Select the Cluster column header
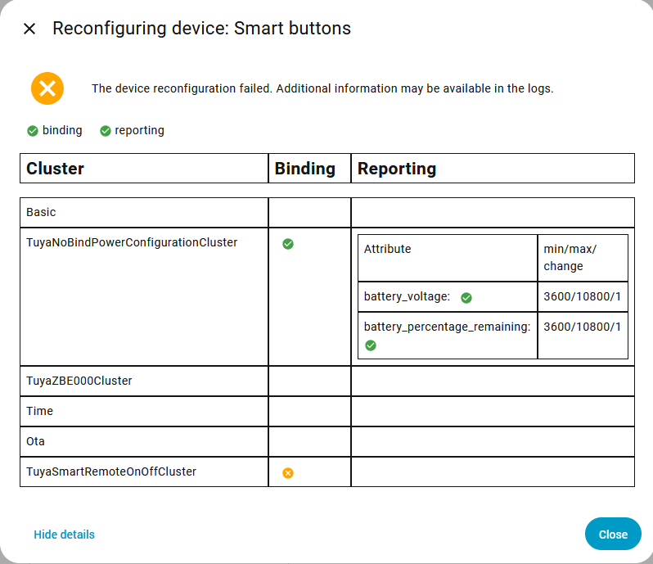 (x=144, y=169)
